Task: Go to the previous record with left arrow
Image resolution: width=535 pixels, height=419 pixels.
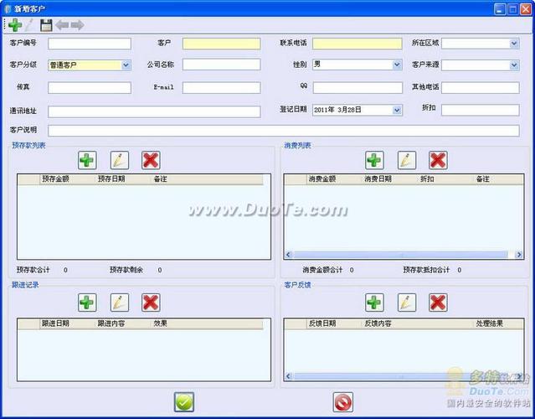Action: [62, 25]
